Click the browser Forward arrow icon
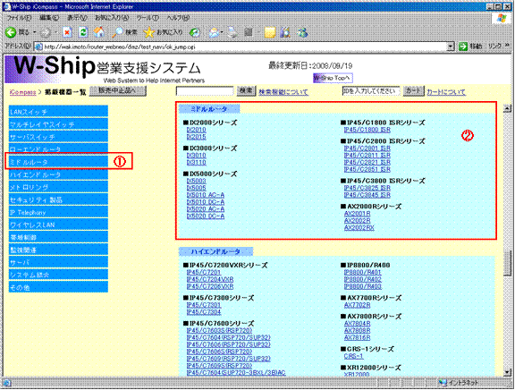 46,32
